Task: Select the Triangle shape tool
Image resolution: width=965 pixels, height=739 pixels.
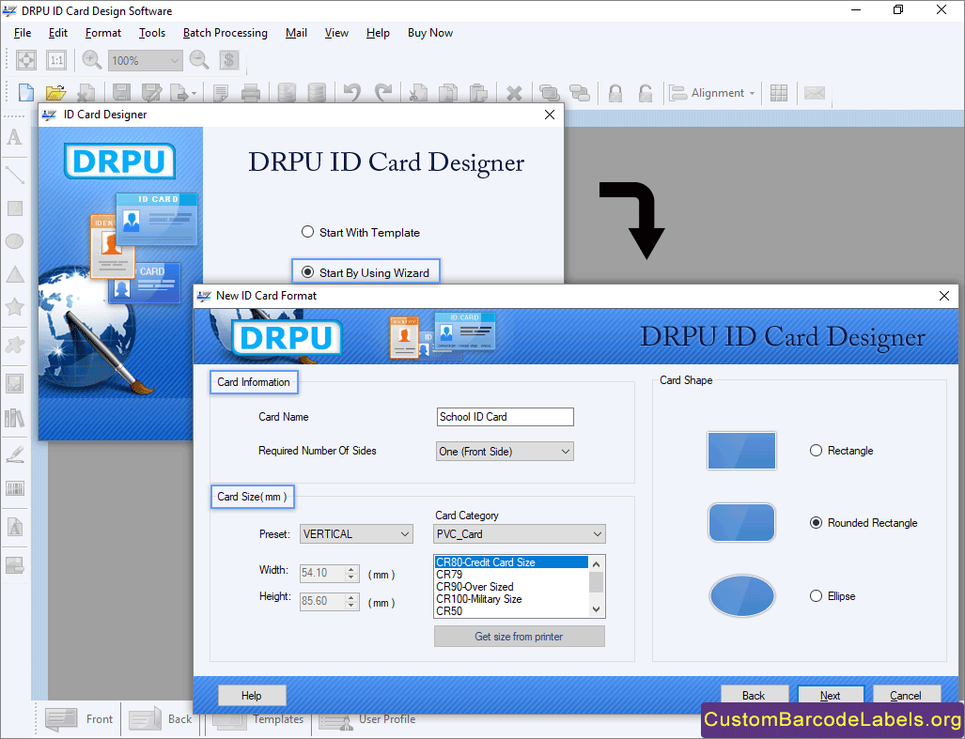Action: 14,274
